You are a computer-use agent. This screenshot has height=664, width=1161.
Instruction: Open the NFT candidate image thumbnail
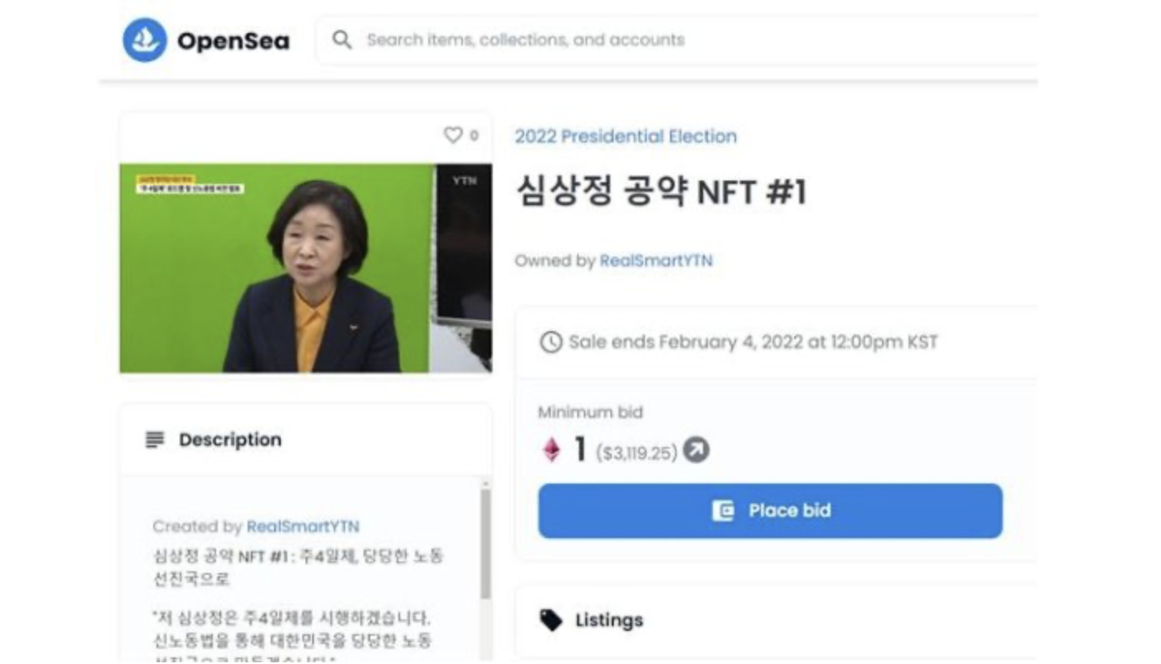point(306,268)
